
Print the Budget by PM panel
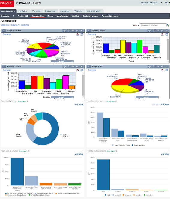point(149,67)
